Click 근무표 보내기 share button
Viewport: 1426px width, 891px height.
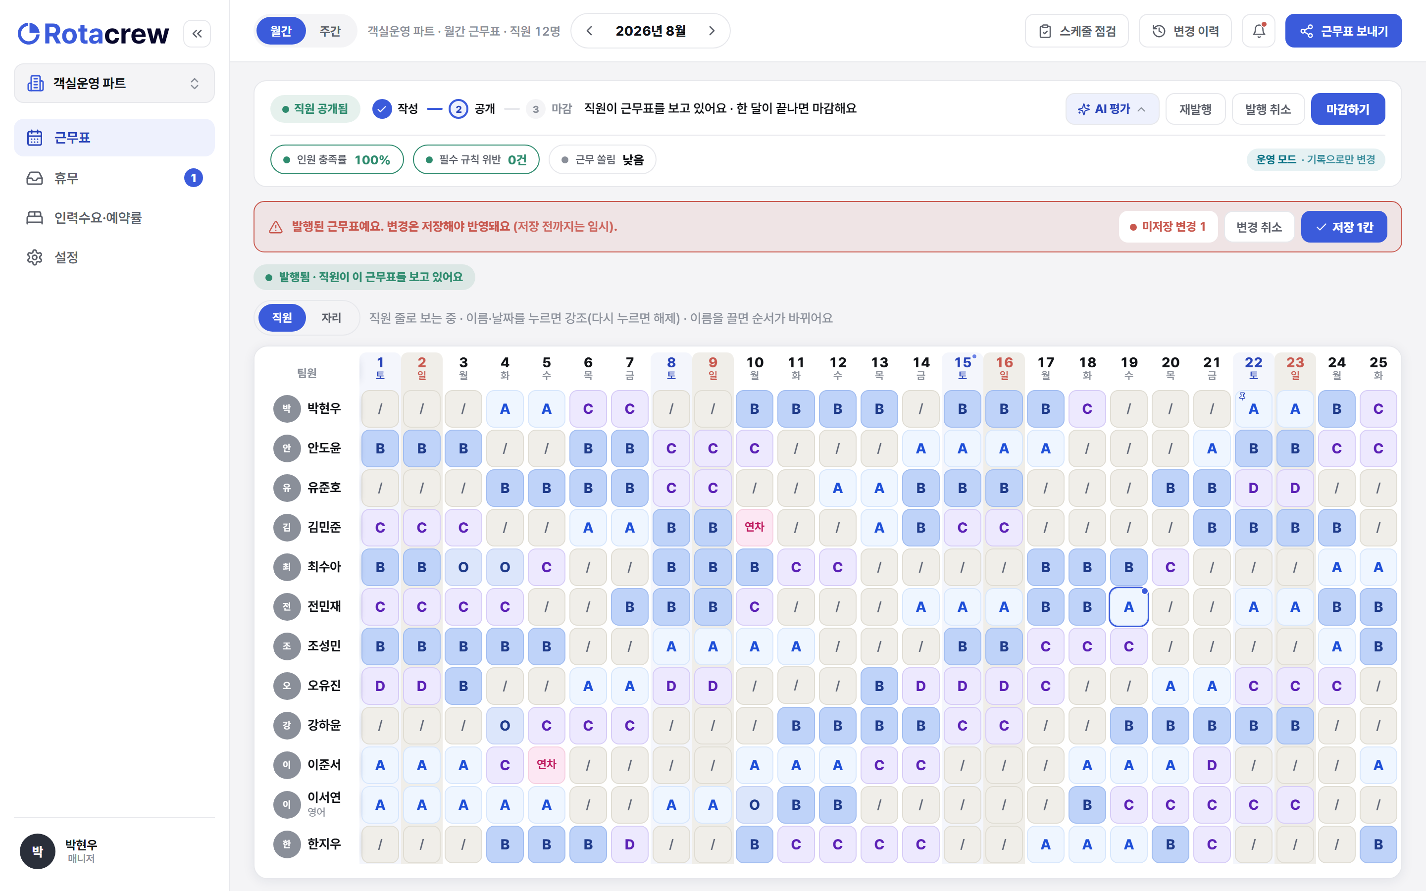click(1343, 31)
